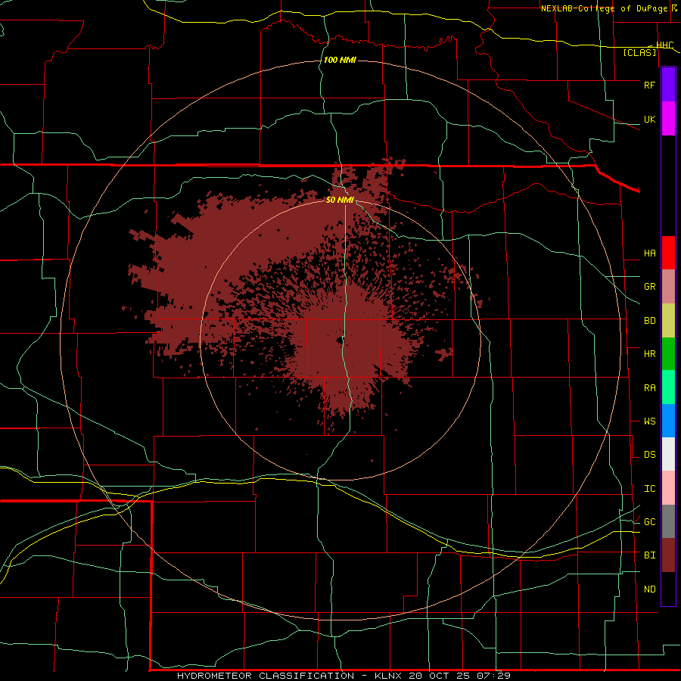Click the GR legend label
The width and height of the screenshot is (681, 681).
(x=649, y=287)
